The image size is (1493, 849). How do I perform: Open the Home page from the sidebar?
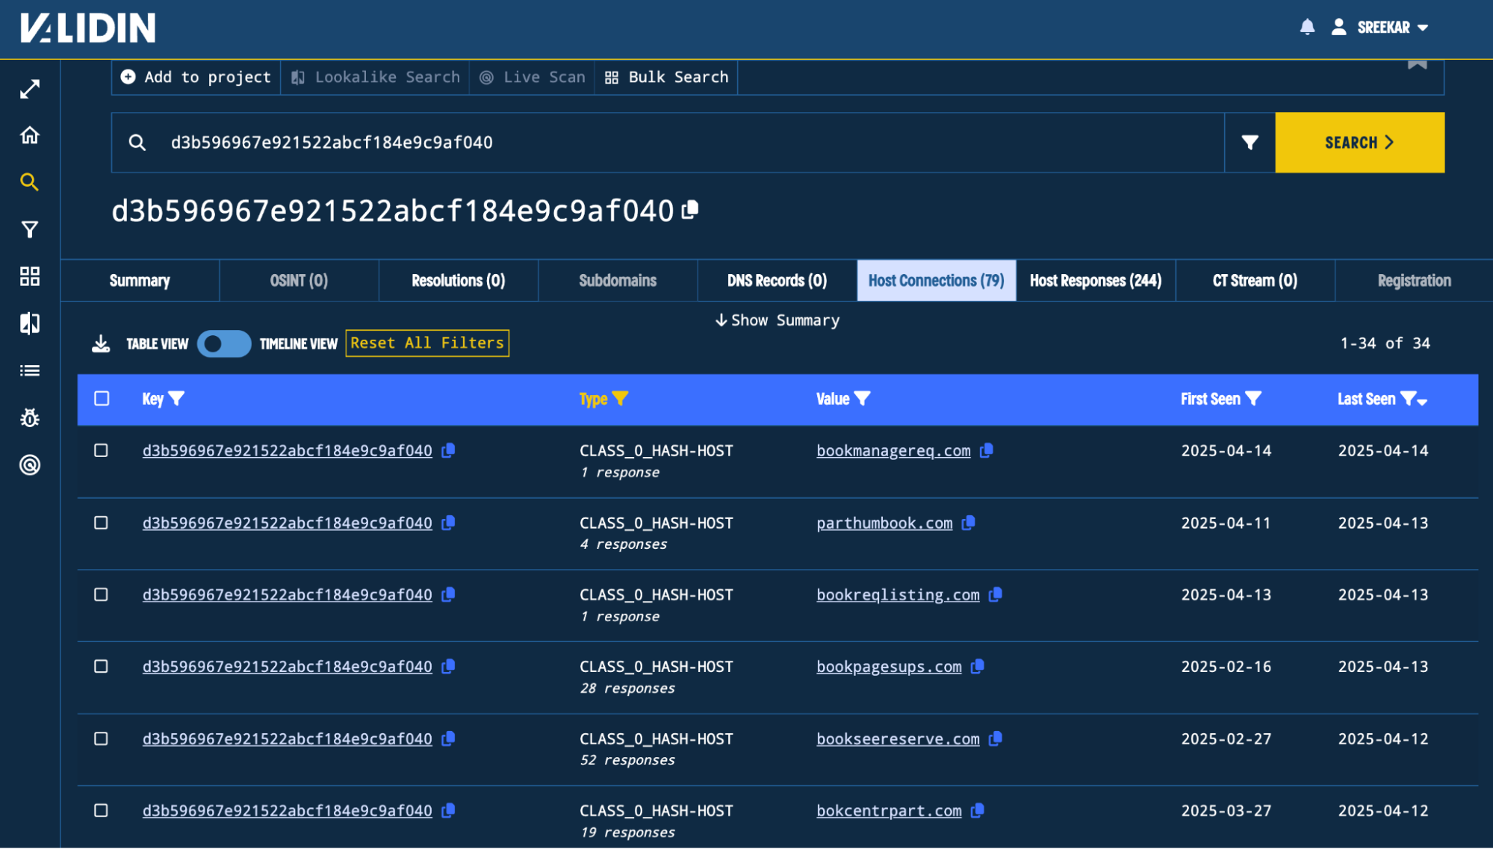30,135
